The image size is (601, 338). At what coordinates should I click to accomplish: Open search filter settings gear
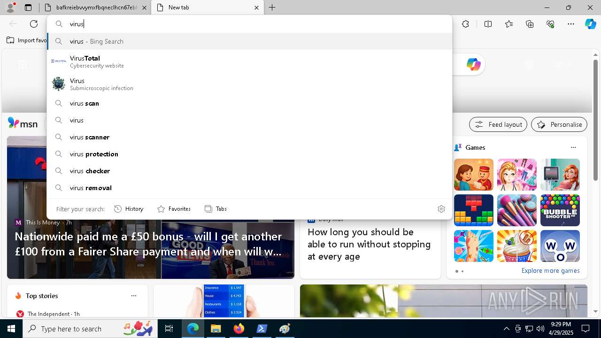point(441,209)
